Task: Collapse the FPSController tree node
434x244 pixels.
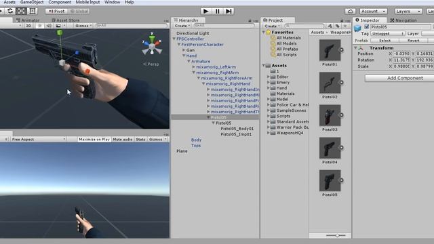Action: pyautogui.click(x=174, y=39)
